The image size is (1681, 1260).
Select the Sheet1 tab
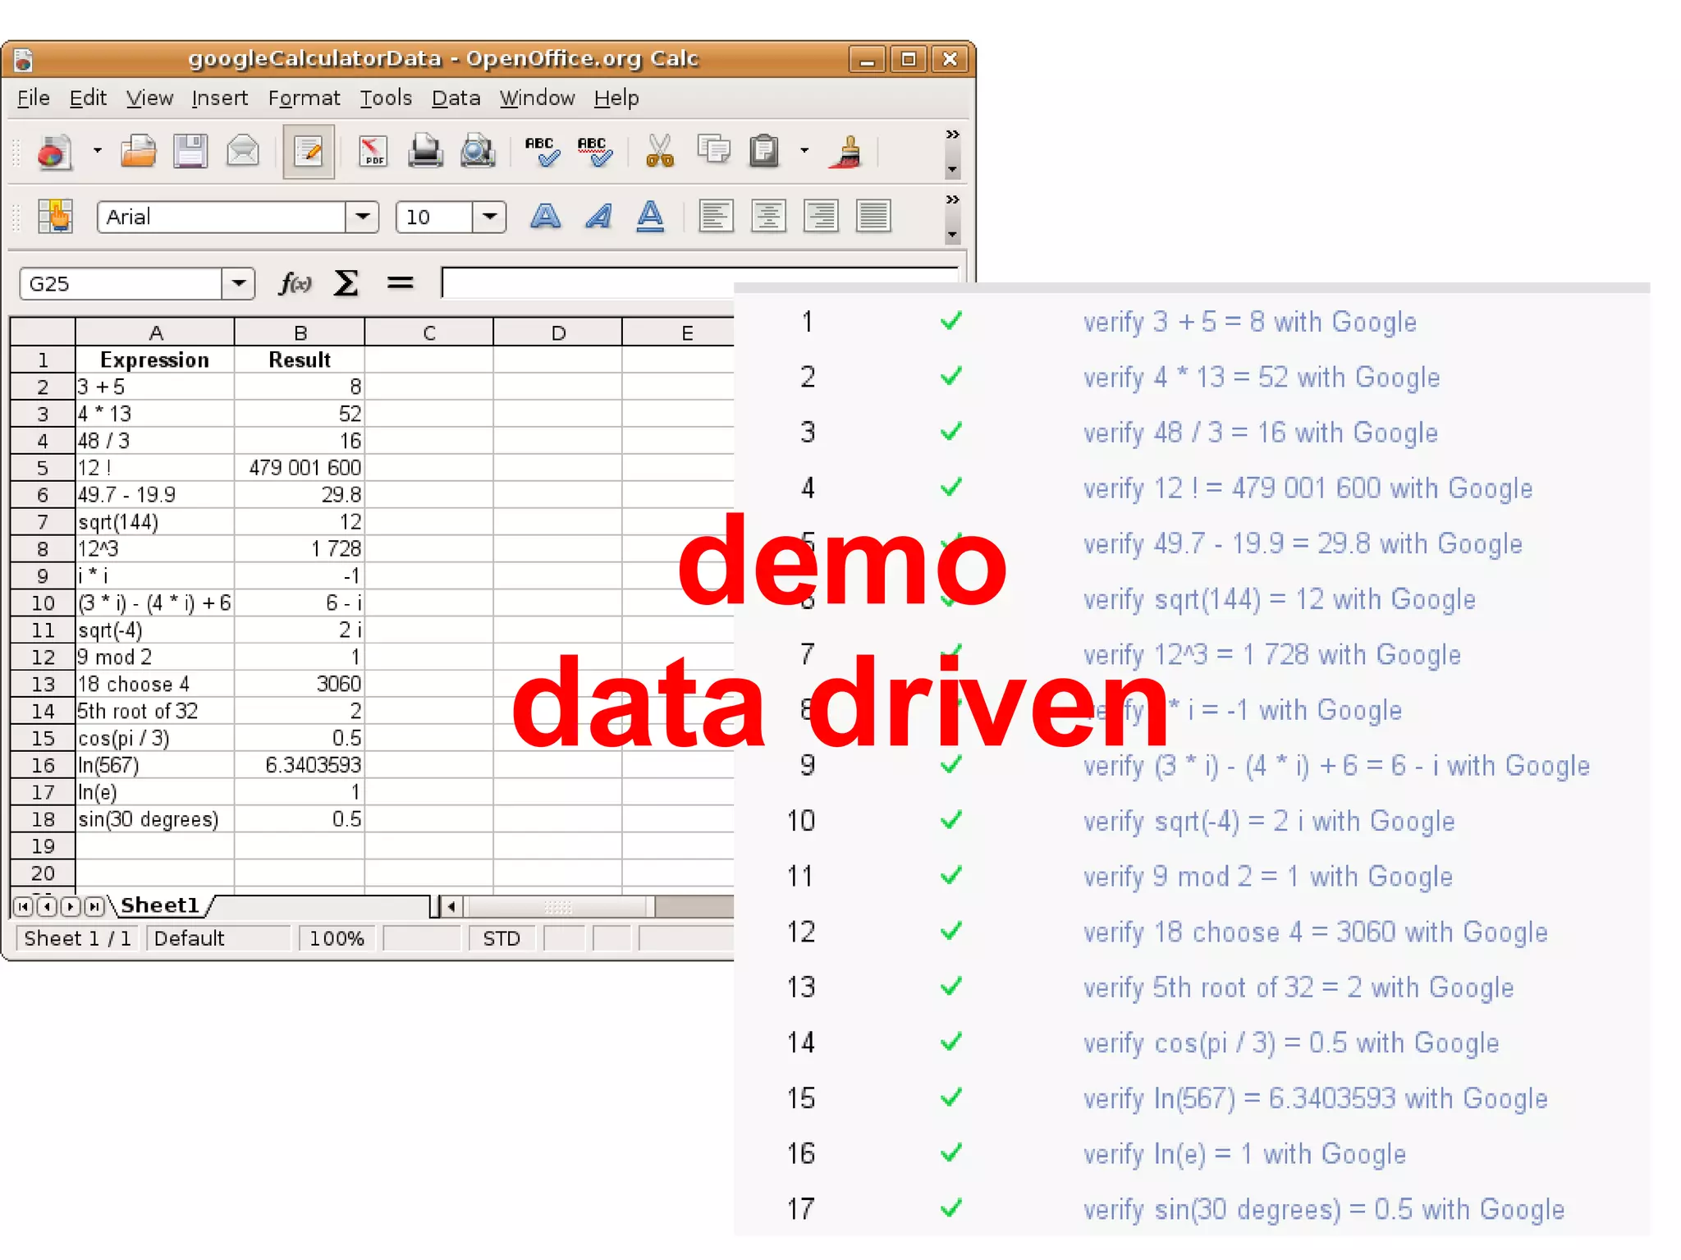click(160, 905)
